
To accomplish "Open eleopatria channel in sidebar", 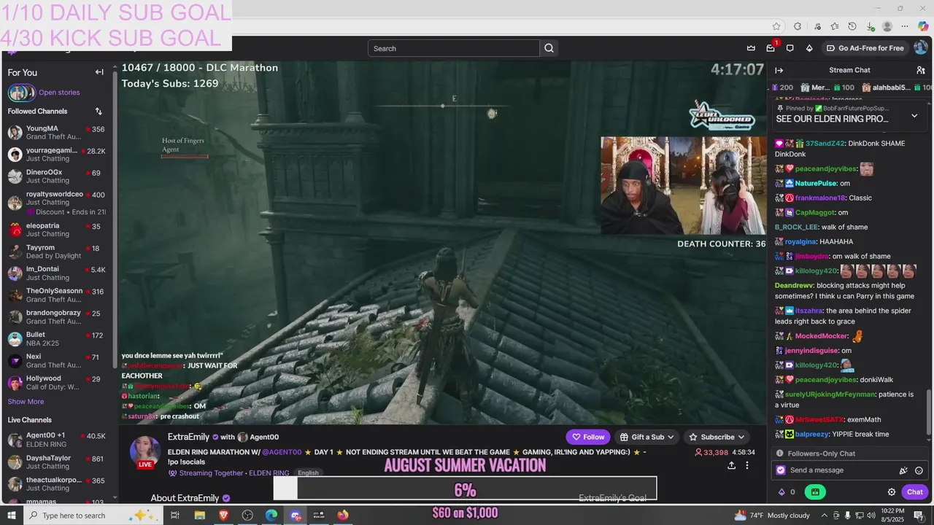I will click(x=57, y=230).
